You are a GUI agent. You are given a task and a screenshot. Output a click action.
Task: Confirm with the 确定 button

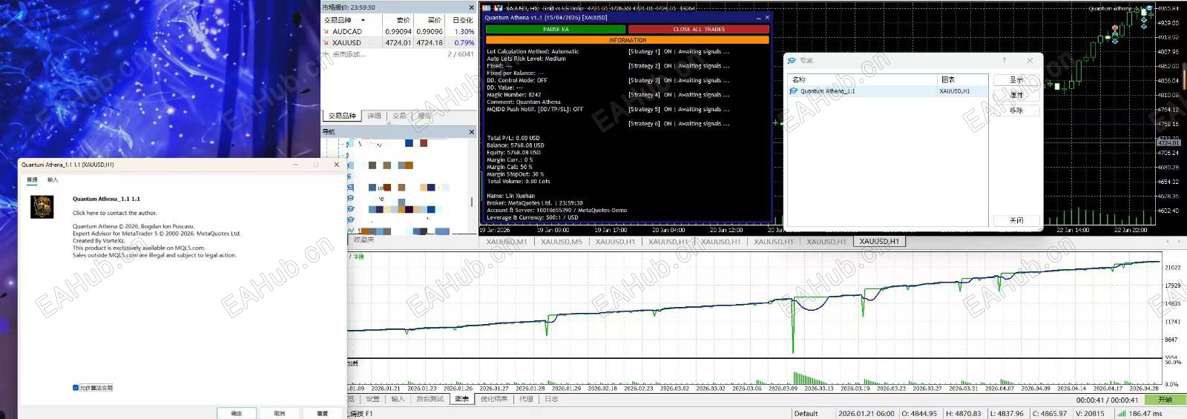pos(237,413)
